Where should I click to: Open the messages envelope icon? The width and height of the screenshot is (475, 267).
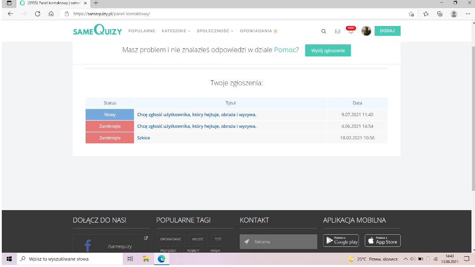pos(338,31)
